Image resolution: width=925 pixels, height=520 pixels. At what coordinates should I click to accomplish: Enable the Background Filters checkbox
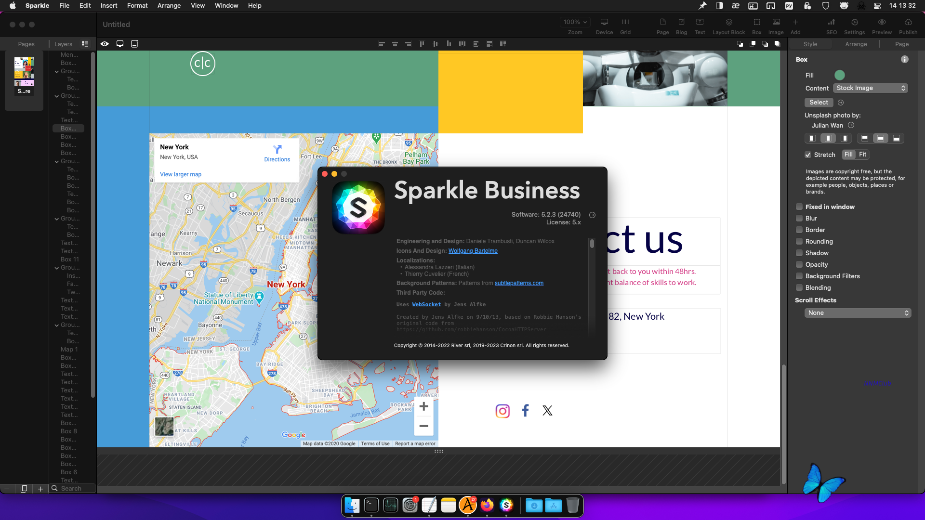[x=799, y=276]
